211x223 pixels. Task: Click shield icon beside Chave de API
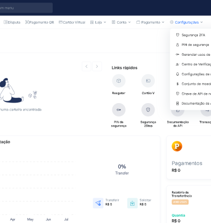177,94
